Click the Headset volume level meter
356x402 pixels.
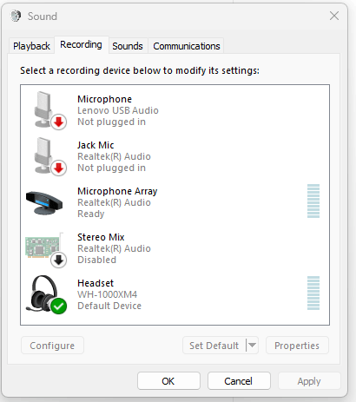coord(313,293)
